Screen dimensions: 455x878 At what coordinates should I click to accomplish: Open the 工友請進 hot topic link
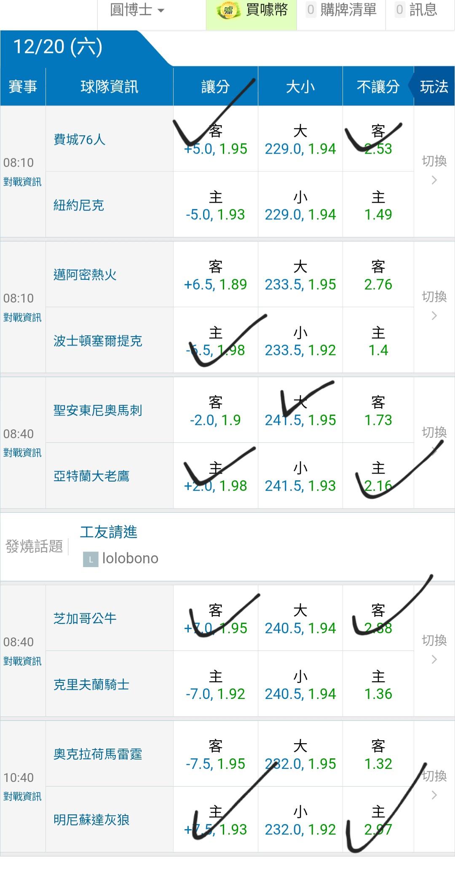[109, 532]
